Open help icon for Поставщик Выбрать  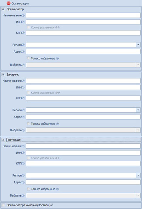[x=23, y=195]
